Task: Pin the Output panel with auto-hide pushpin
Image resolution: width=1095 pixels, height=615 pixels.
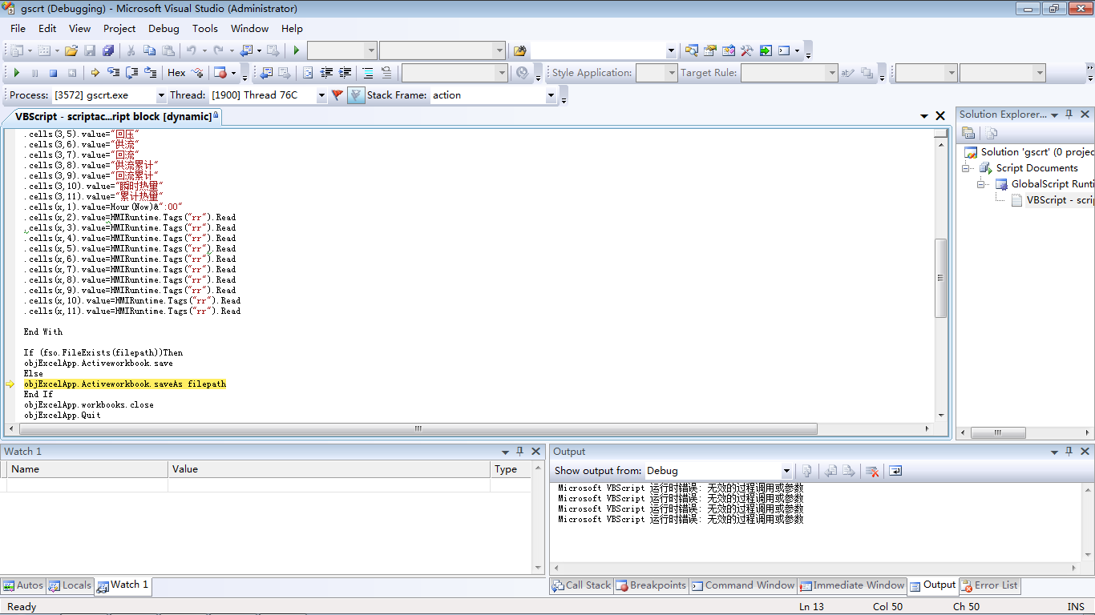Action: point(1069,452)
